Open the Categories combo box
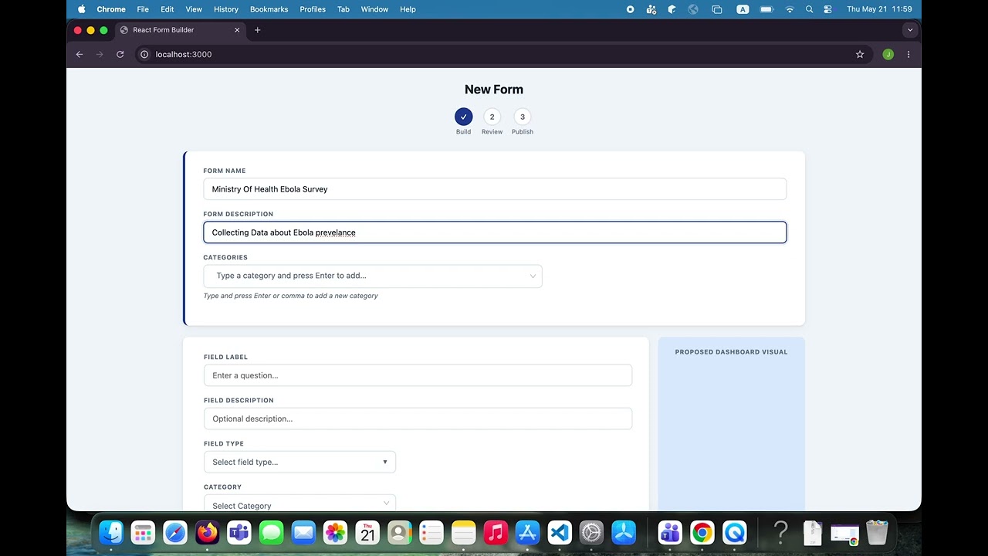 (x=373, y=276)
